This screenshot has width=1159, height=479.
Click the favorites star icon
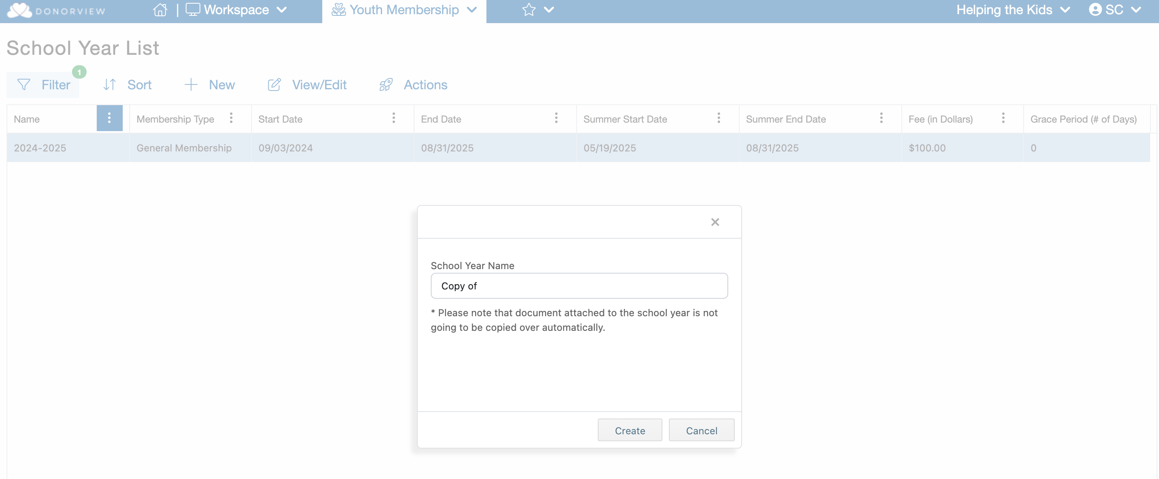[x=529, y=10]
